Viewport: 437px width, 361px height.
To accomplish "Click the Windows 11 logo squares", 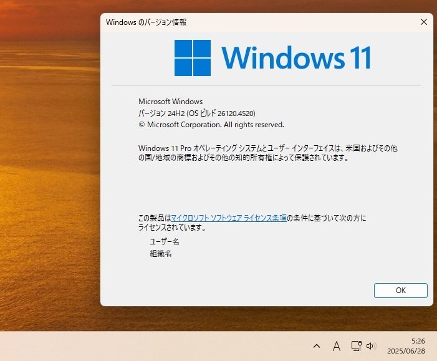I will click(193, 58).
